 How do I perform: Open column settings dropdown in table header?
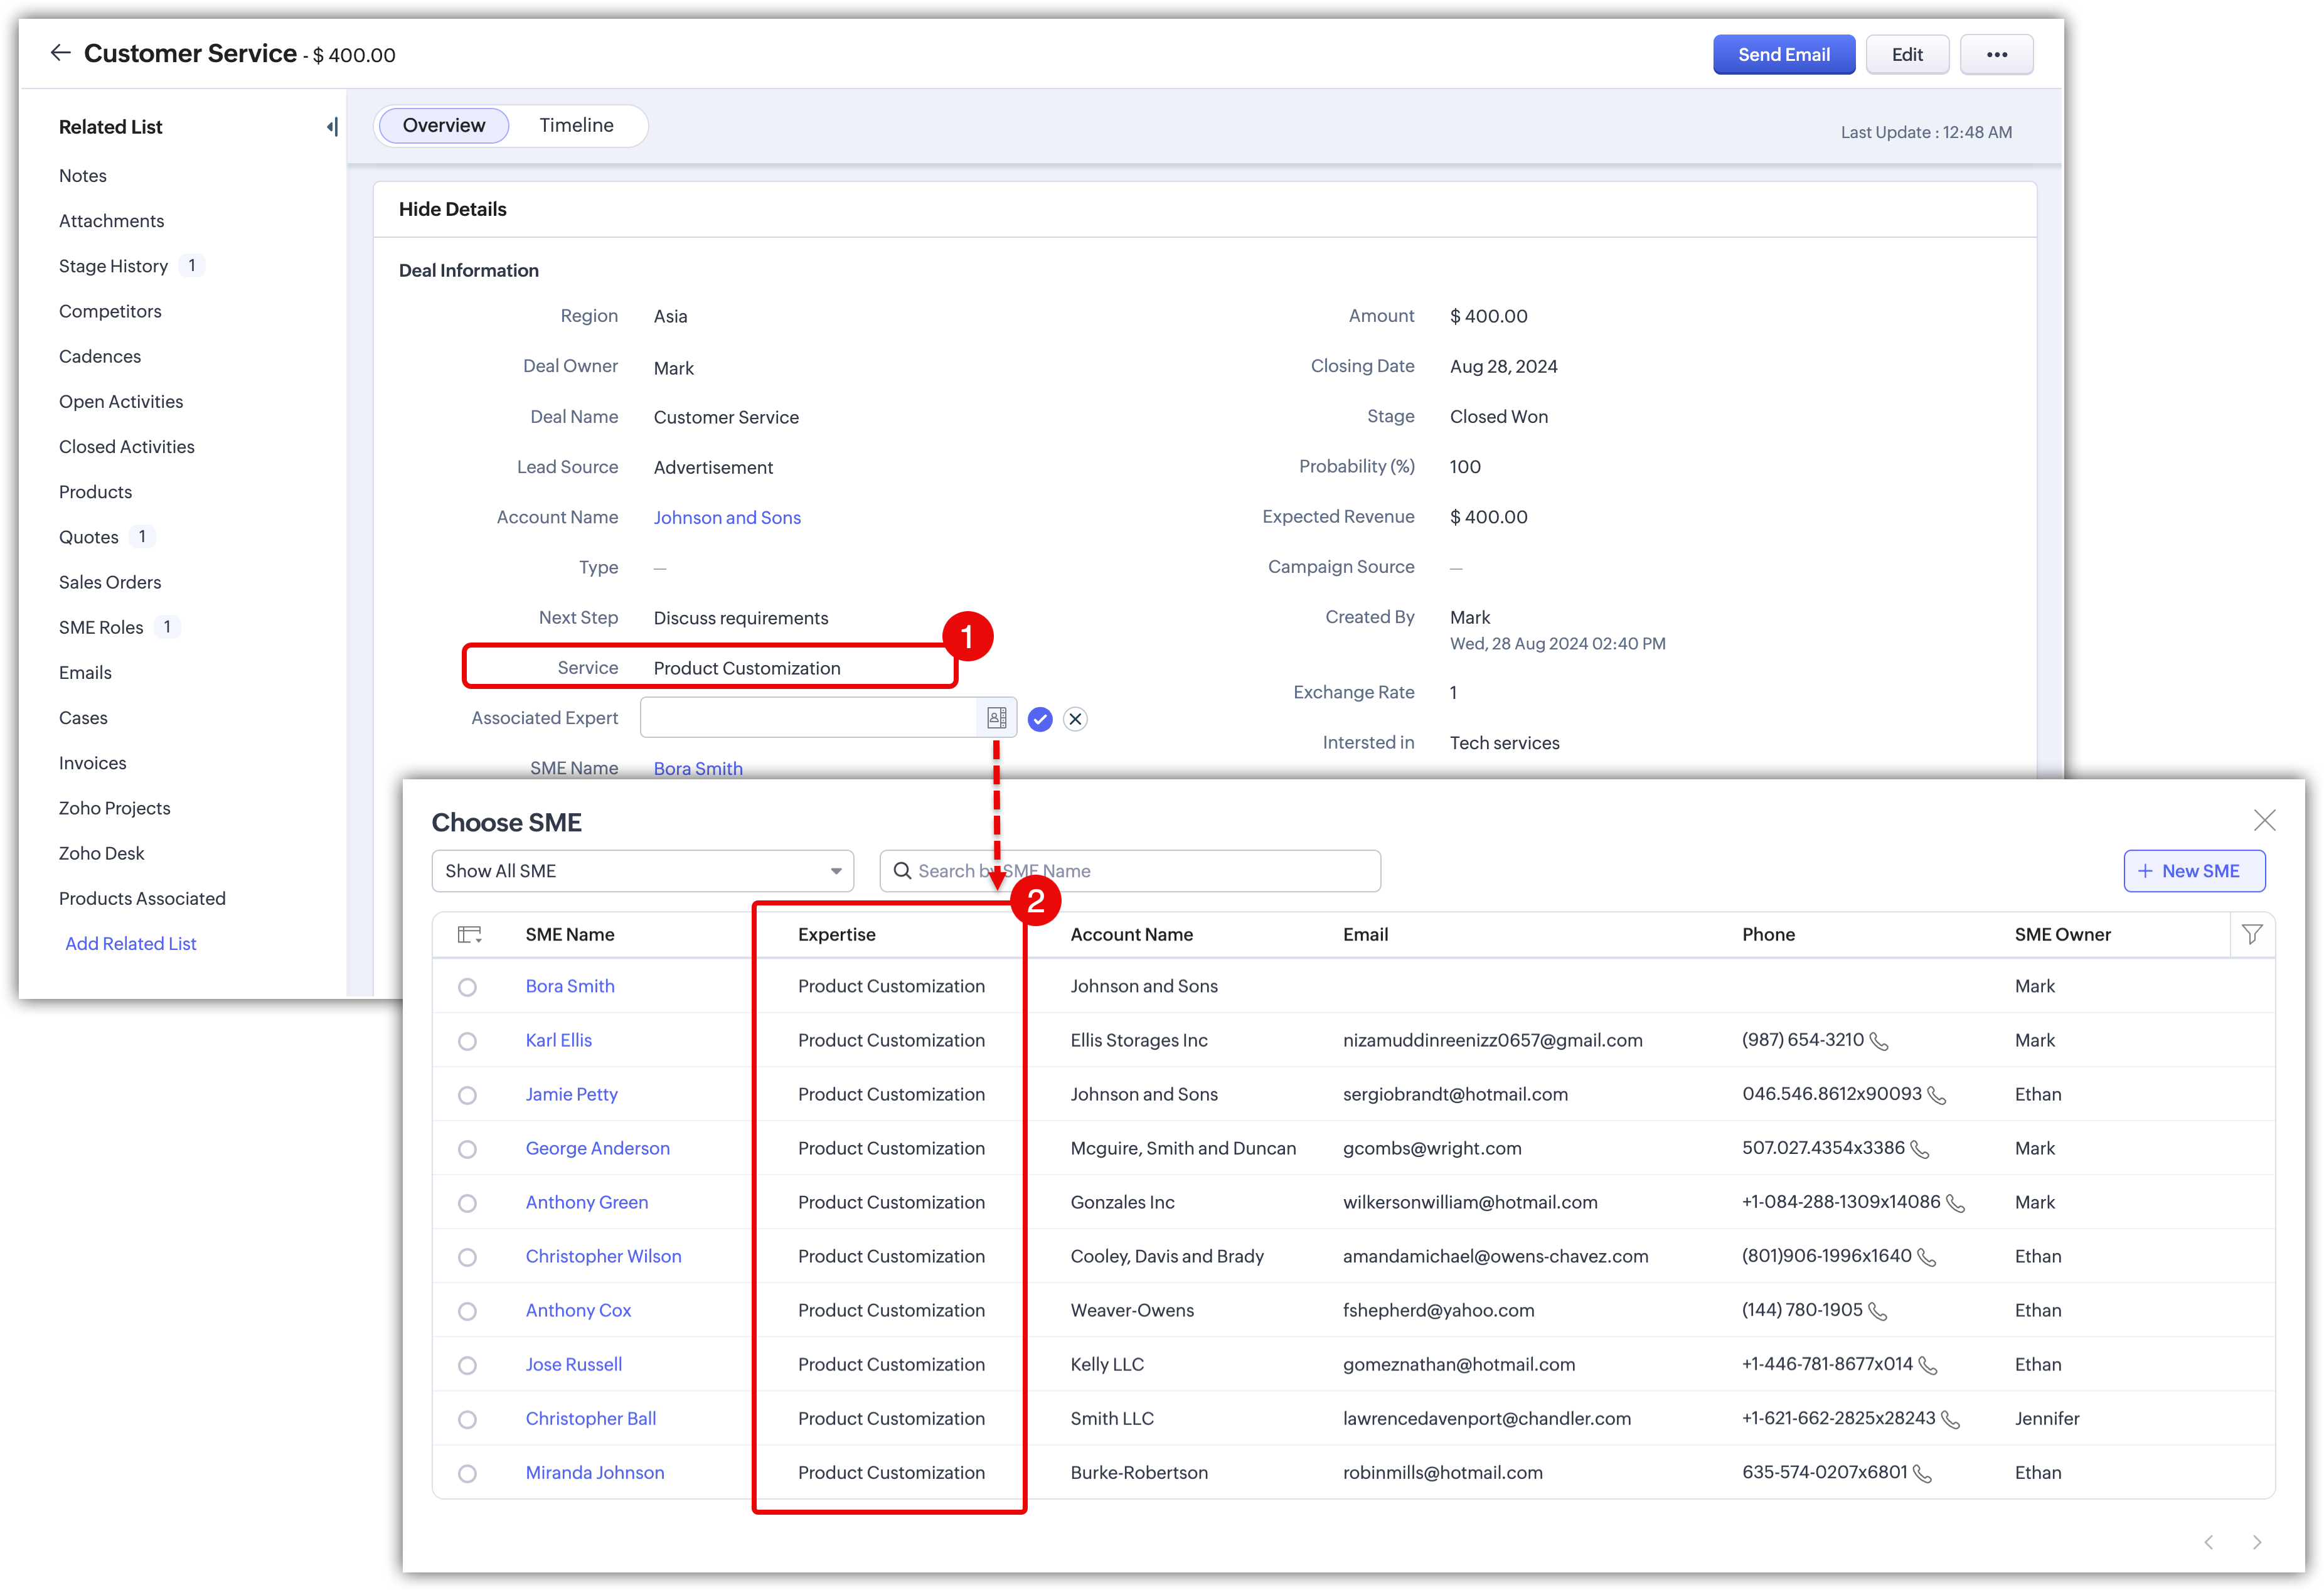pyautogui.click(x=470, y=935)
